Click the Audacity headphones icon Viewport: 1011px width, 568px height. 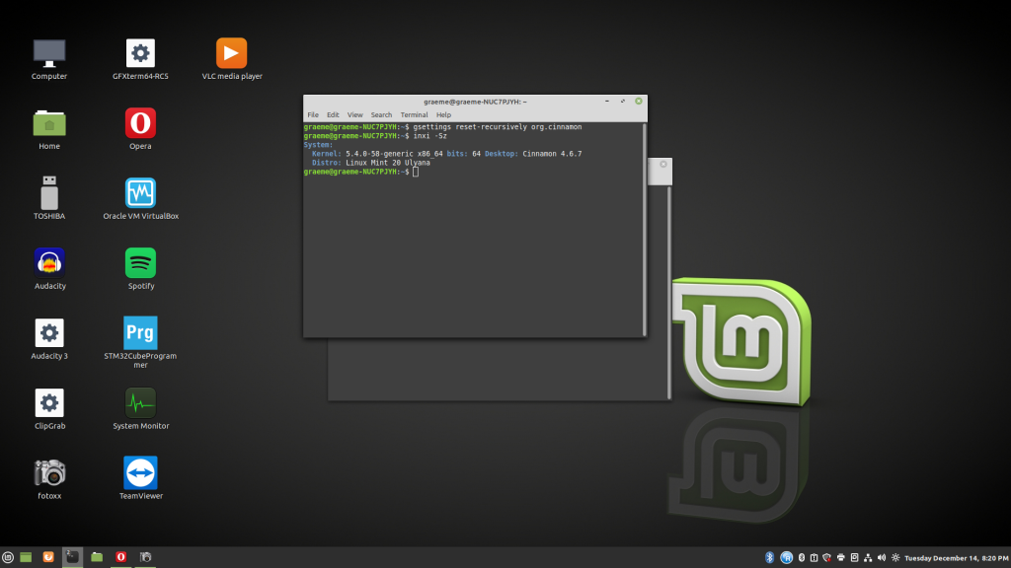tap(49, 263)
